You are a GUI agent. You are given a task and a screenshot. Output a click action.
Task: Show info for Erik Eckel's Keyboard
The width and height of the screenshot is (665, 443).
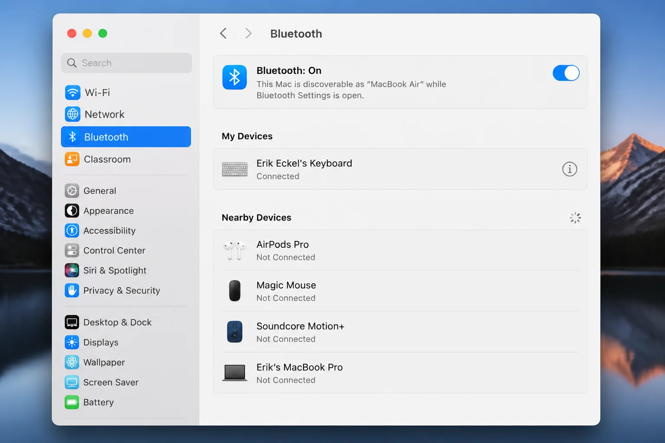(x=570, y=169)
